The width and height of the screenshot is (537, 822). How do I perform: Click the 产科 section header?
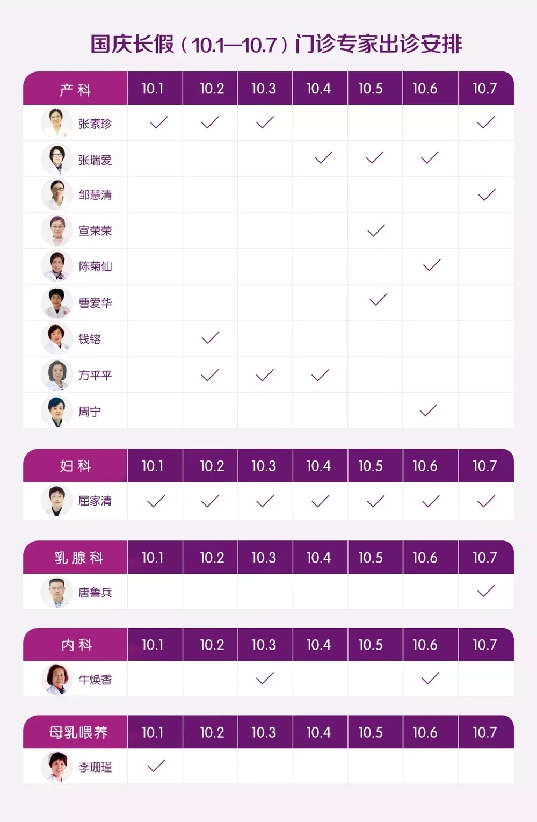click(x=75, y=89)
